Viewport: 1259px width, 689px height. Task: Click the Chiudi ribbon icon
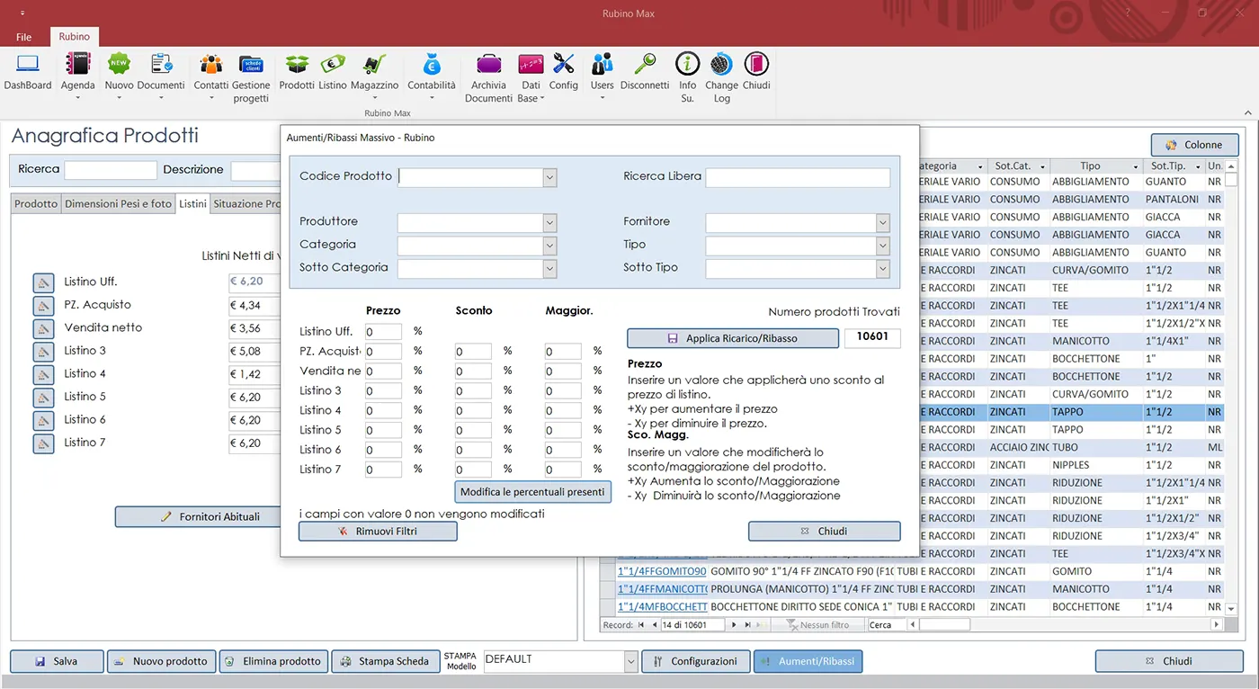(x=756, y=72)
